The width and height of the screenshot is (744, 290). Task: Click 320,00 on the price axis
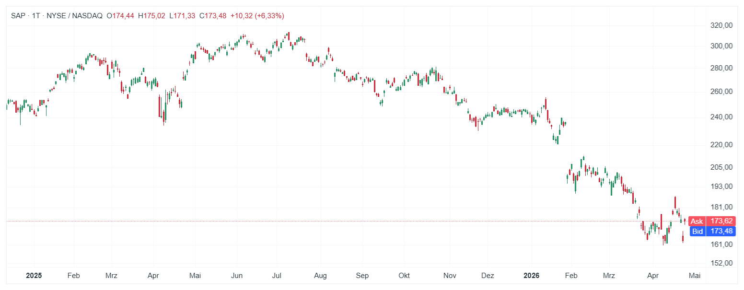pyautogui.click(x=722, y=25)
